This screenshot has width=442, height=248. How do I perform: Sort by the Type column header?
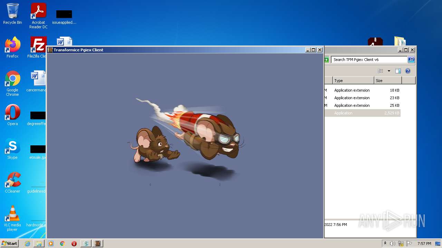pyautogui.click(x=353, y=81)
